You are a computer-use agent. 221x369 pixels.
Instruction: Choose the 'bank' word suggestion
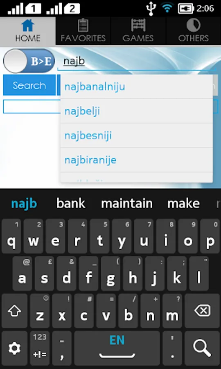71,203
